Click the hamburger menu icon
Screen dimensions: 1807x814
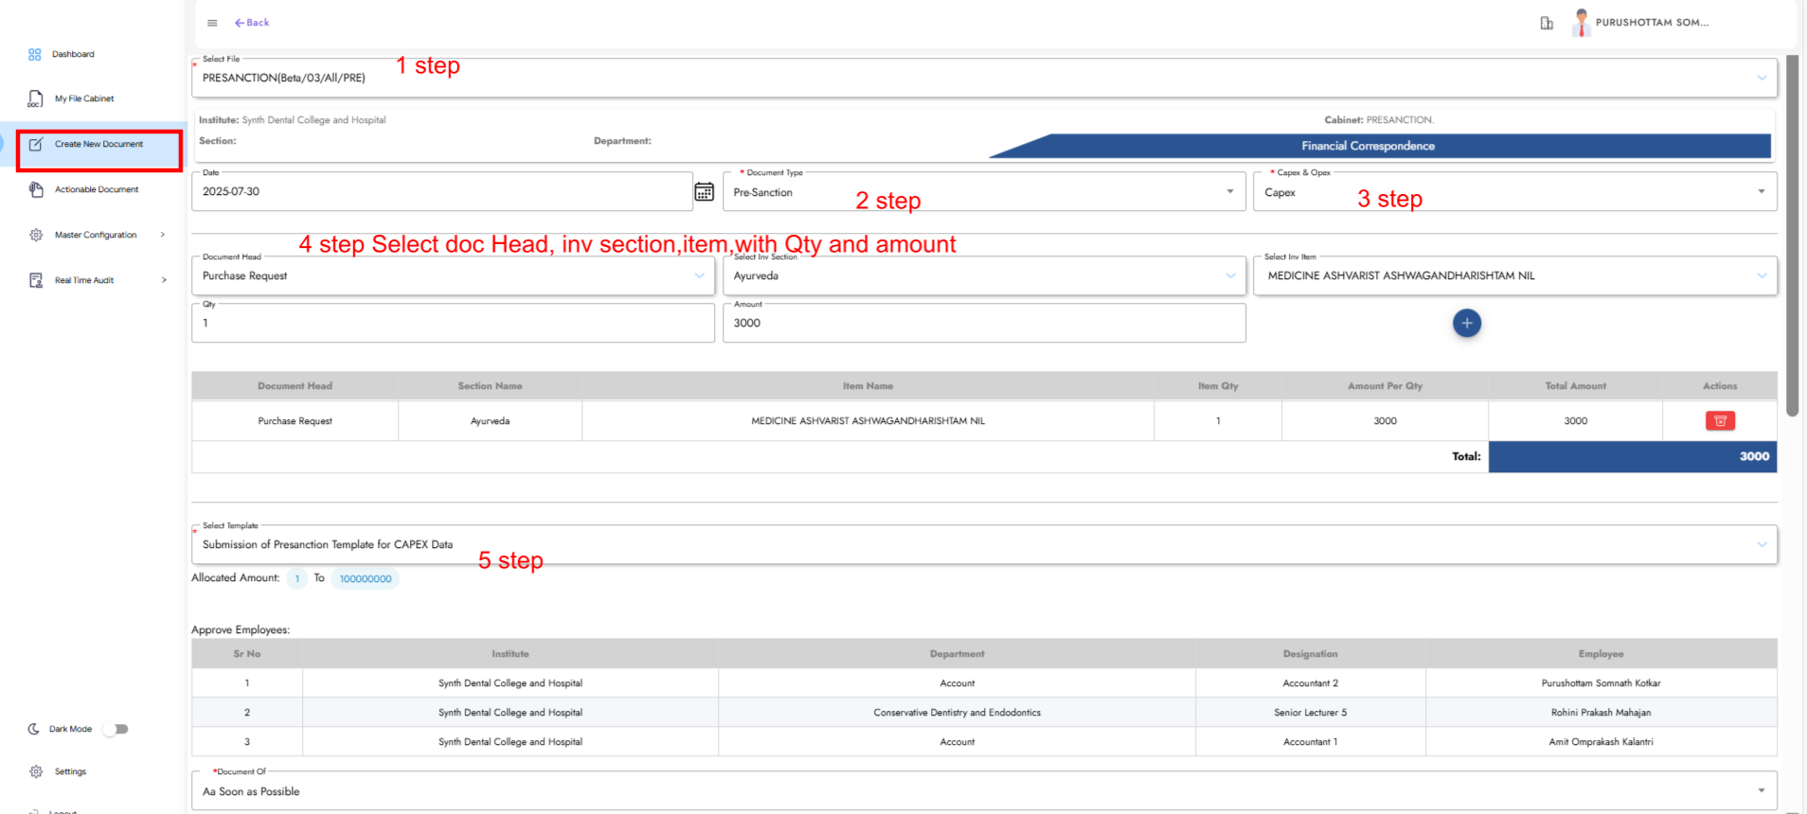pyautogui.click(x=212, y=23)
